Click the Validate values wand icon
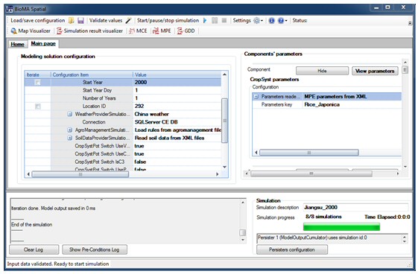This screenshot has width=418, height=274. pos(129,21)
